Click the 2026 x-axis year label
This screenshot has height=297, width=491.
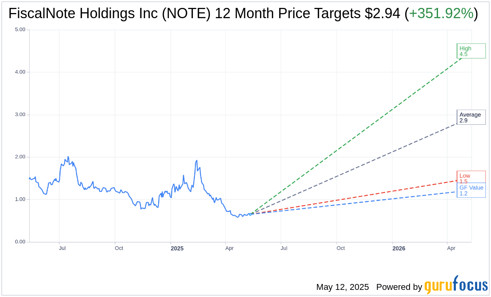click(x=398, y=248)
